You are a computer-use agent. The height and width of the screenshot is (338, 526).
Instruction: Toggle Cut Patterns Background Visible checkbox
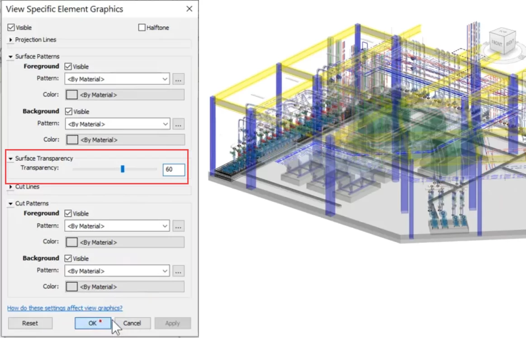point(69,258)
